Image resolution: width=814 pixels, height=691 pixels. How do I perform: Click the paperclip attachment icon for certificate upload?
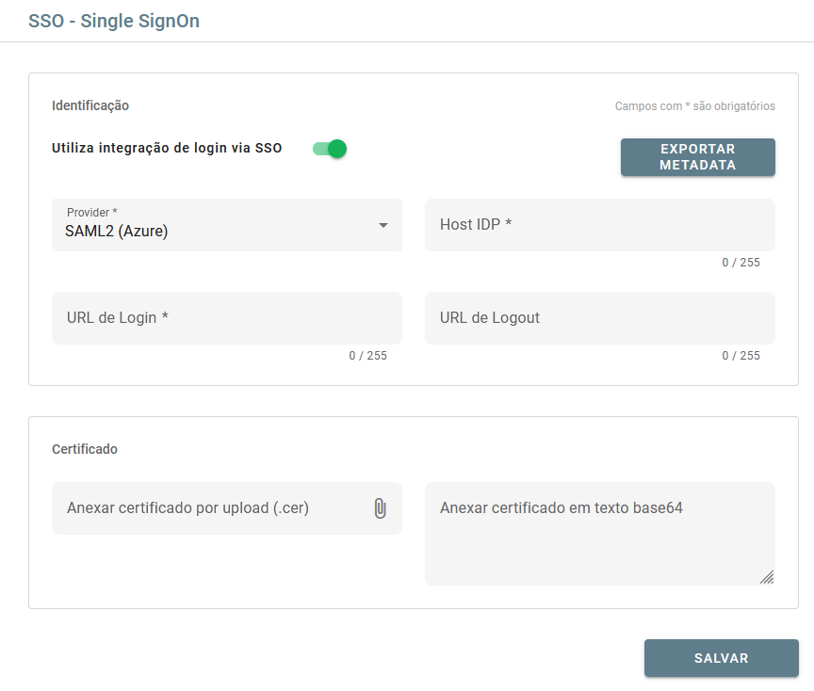(381, 506)
